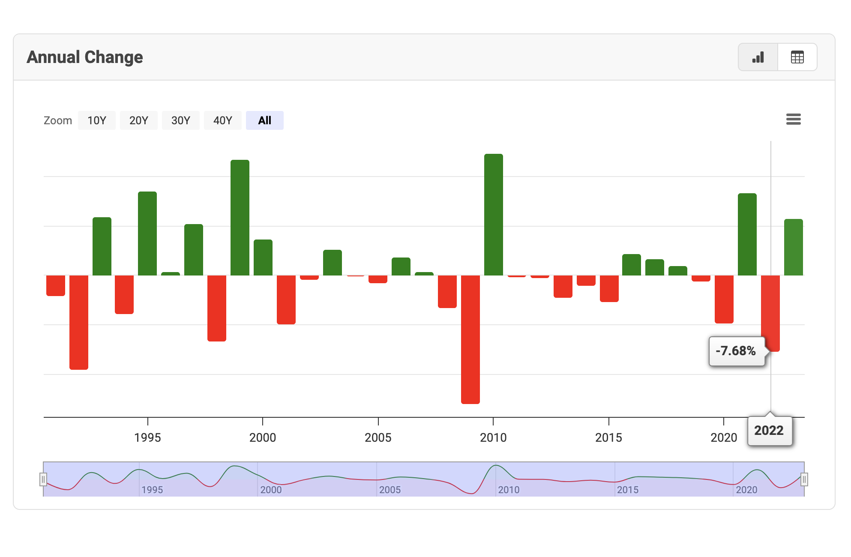Click the 2005 x-axis label

click(x=378, y=437)
